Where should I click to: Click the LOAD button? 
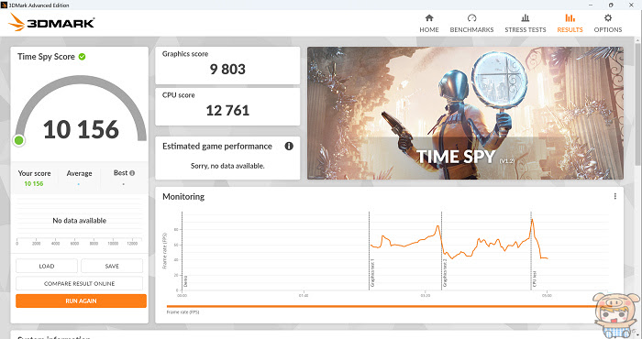[x=47, y=266]
